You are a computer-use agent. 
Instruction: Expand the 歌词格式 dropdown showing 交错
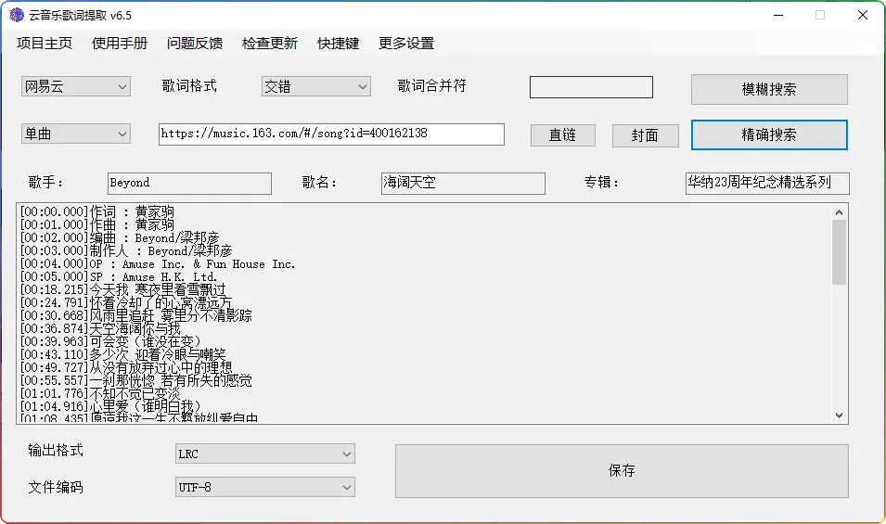coord(316,87)
